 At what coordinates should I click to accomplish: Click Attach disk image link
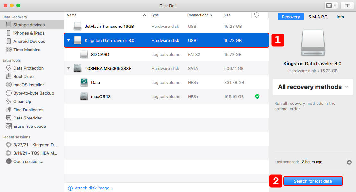click(x=94, y=188)
